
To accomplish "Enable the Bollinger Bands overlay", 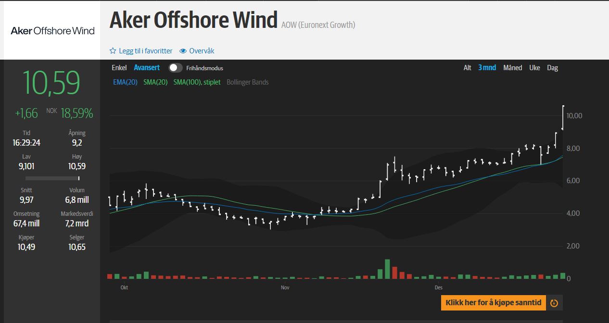I will coord(247,82).
